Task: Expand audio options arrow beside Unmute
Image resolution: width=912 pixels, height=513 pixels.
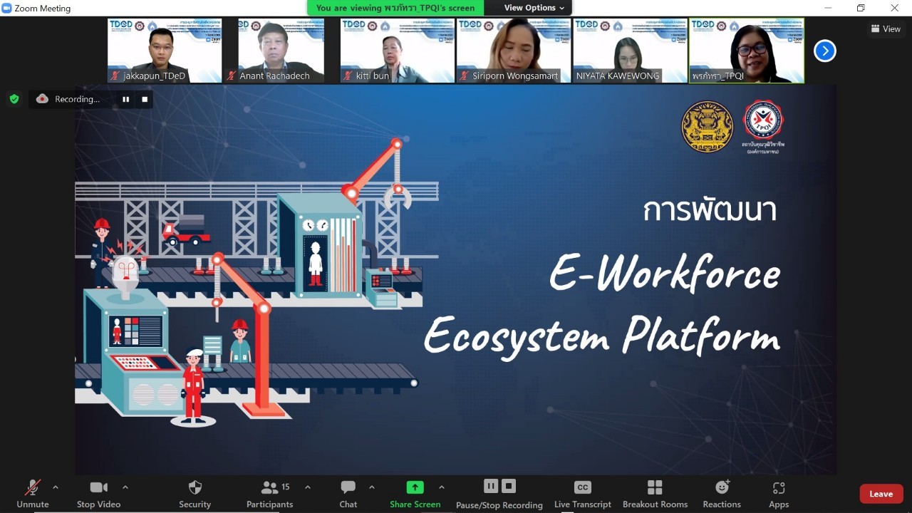Action: (x=56, y=487)
